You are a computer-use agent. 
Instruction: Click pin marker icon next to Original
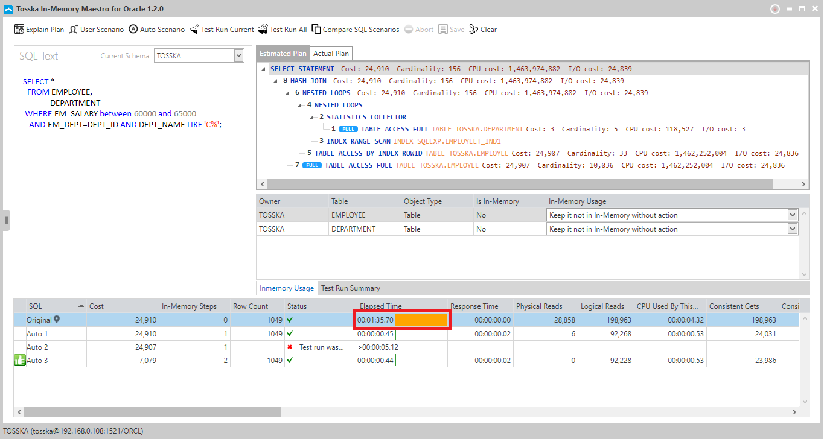point(57,320)
